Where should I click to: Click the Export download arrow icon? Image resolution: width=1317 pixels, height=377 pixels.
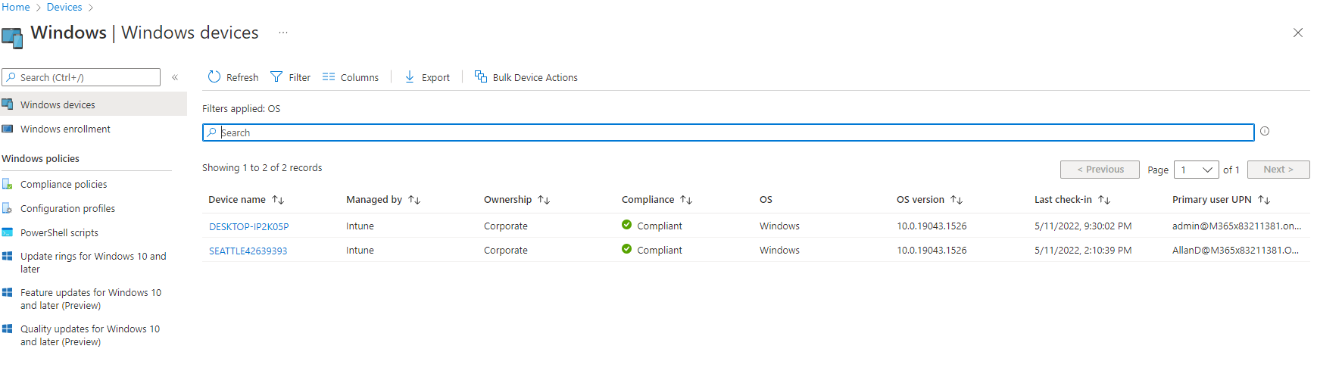tap(410, 77)
